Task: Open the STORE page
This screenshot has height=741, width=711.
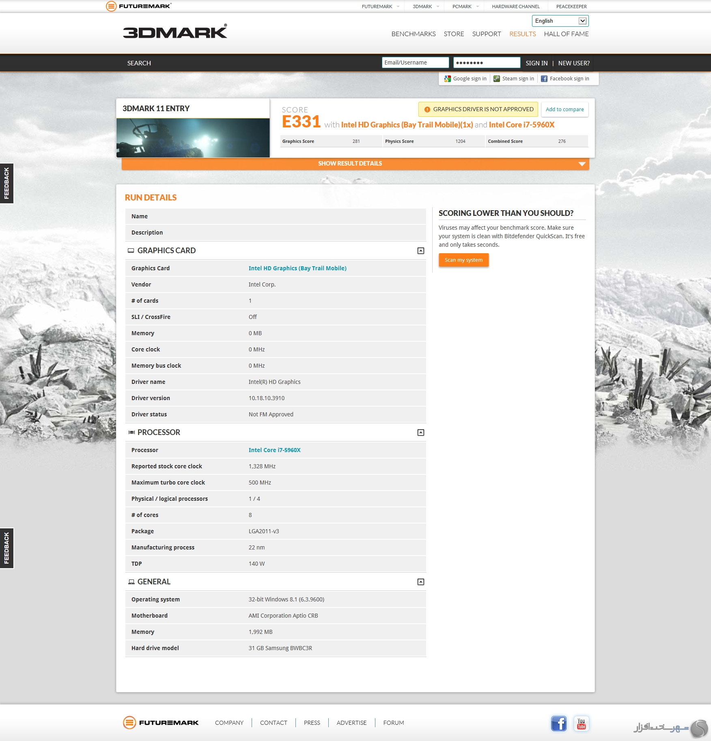Action: point(454,34)
